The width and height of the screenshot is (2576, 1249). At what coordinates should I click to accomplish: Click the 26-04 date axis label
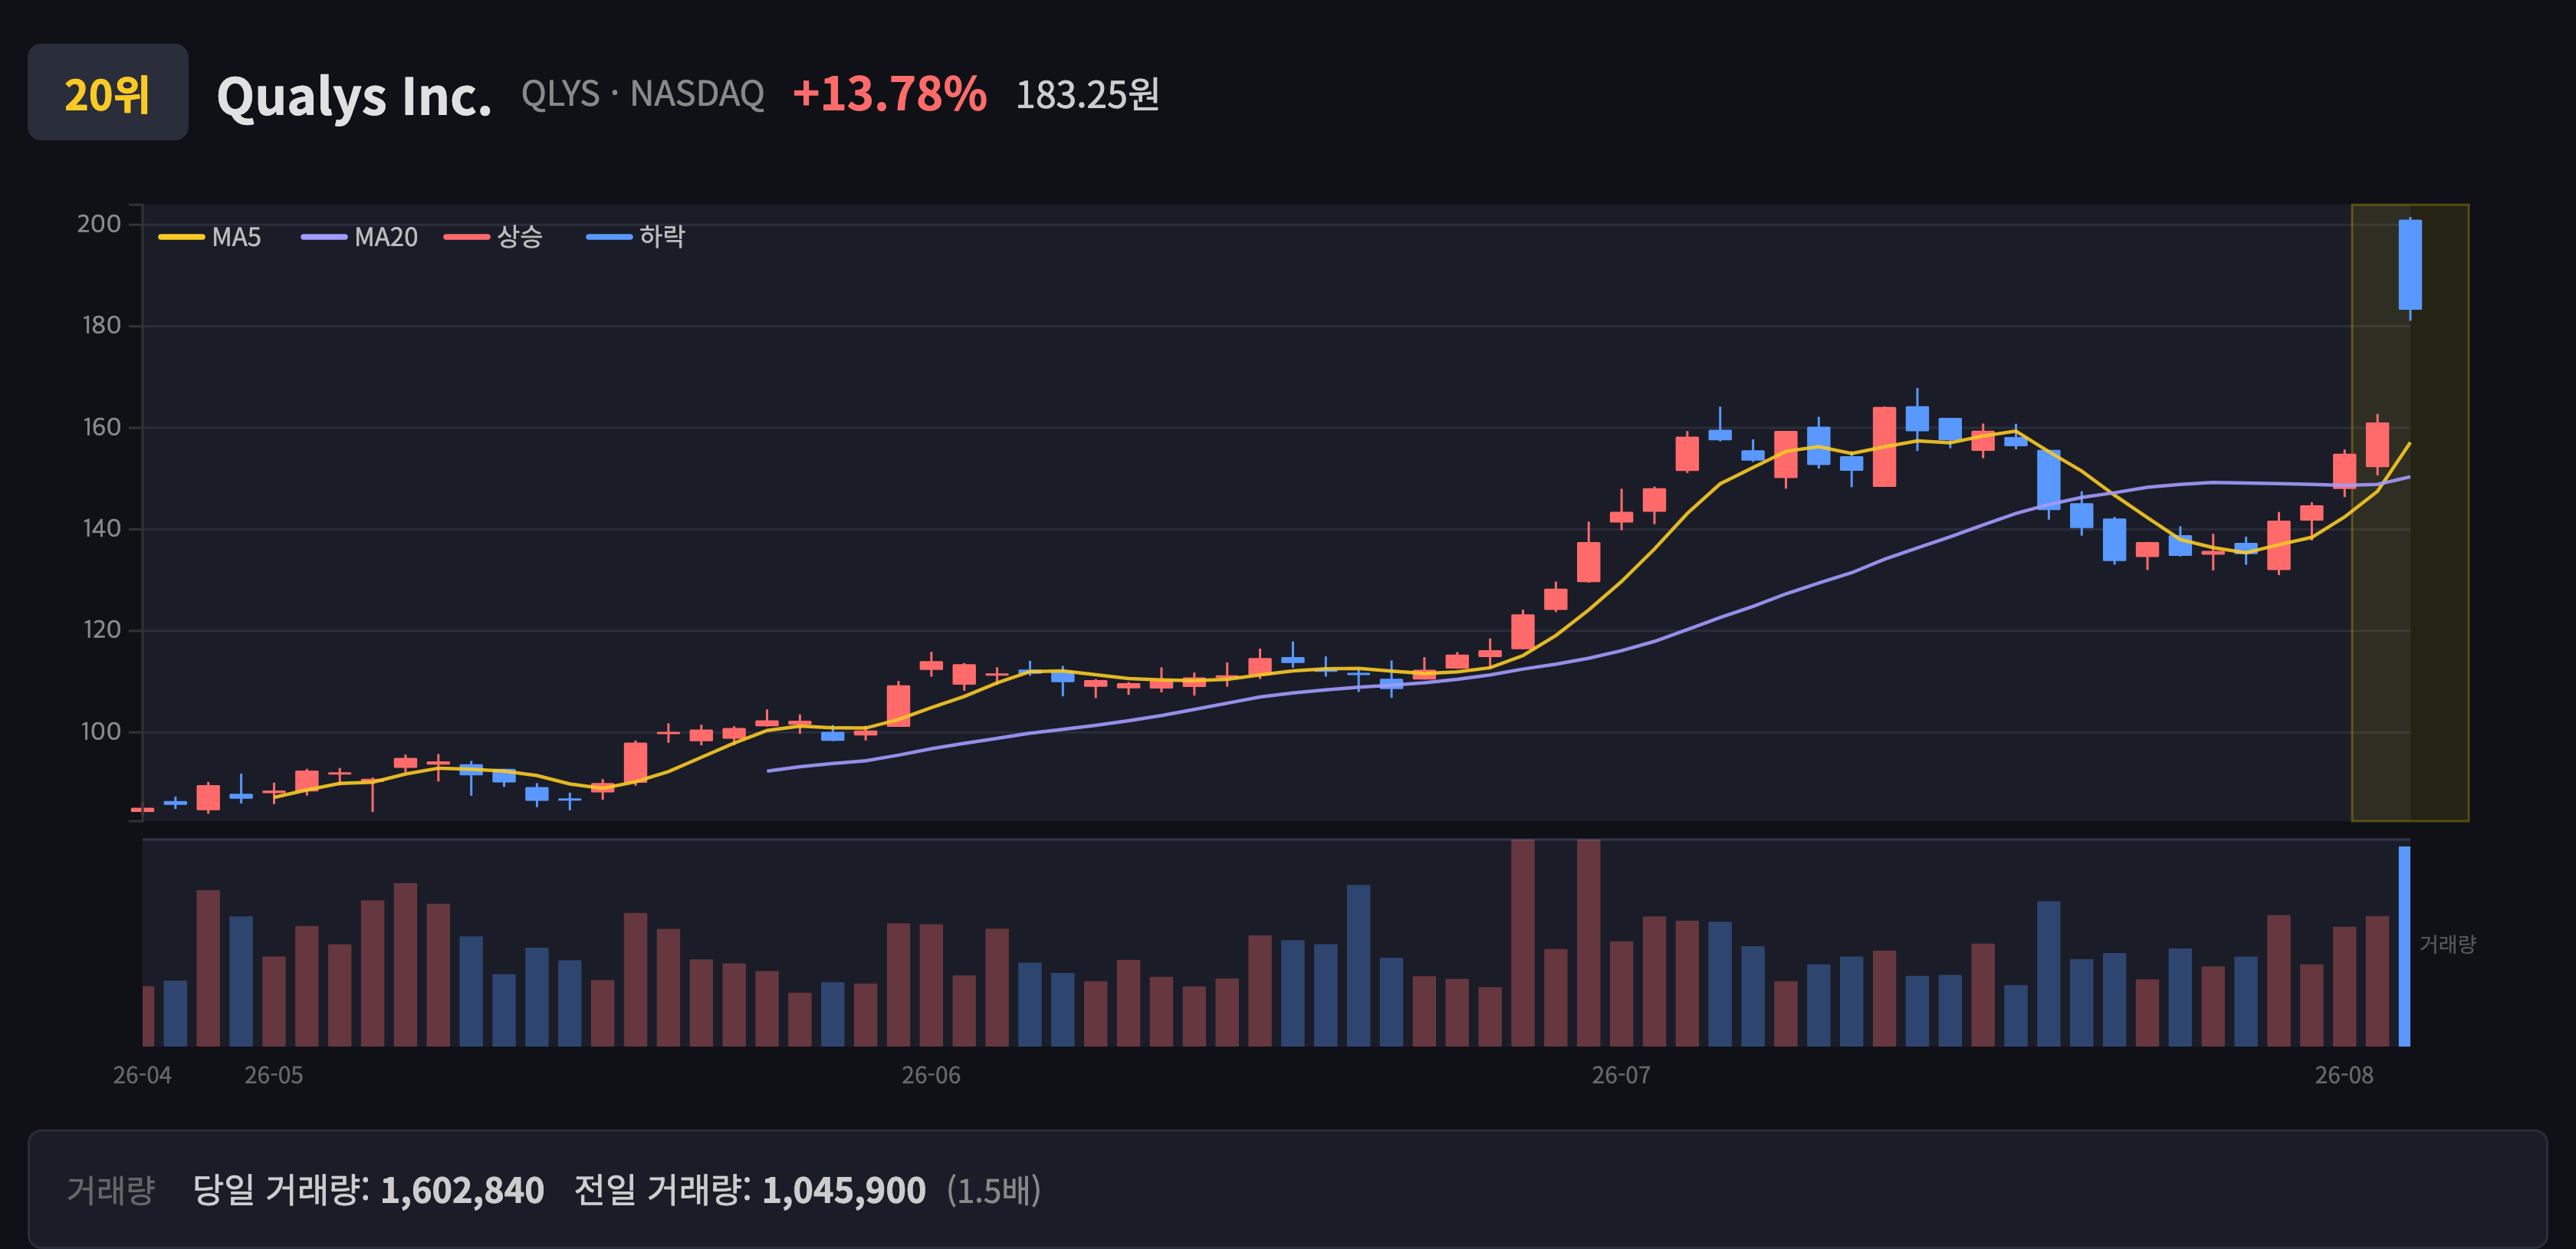point(142,1075)
